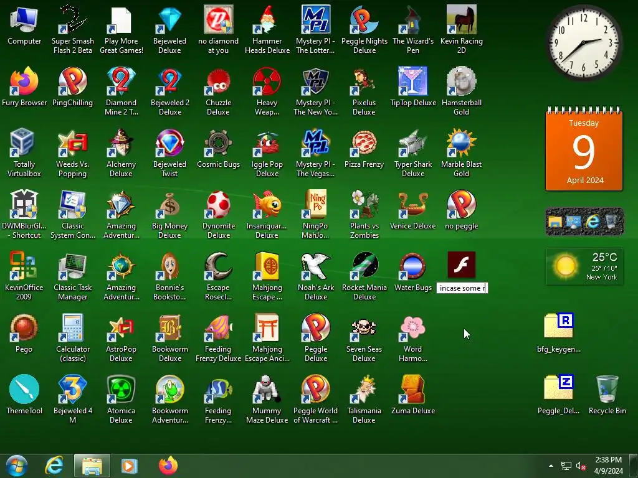Launch Firefox from the taskbar
The width and height of the screenshot is (638, 478).
(x=168, y=466)
